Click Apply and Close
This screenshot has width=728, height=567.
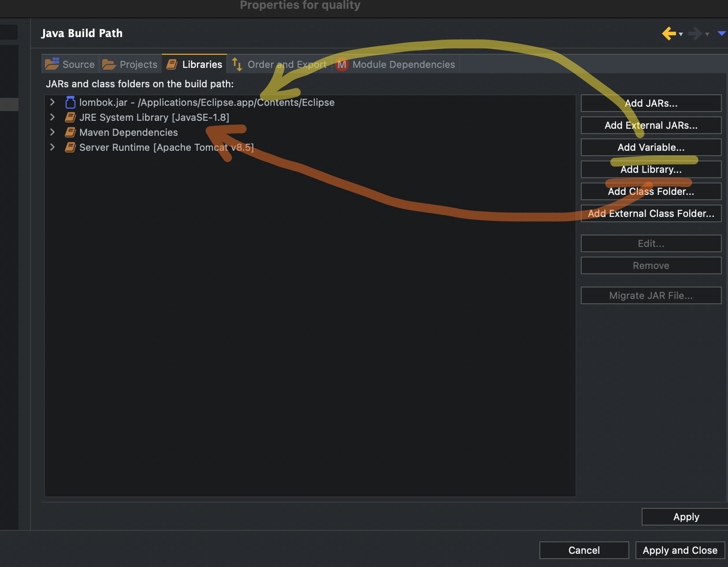(x=680, y=550)
